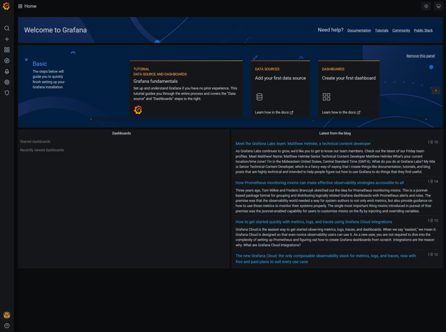Open the Alerting bell icon
Viewport: 446px width, 332px height.
(7, 71)
